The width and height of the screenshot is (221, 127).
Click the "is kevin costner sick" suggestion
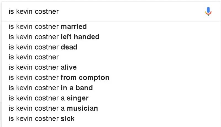click(42, 119)
